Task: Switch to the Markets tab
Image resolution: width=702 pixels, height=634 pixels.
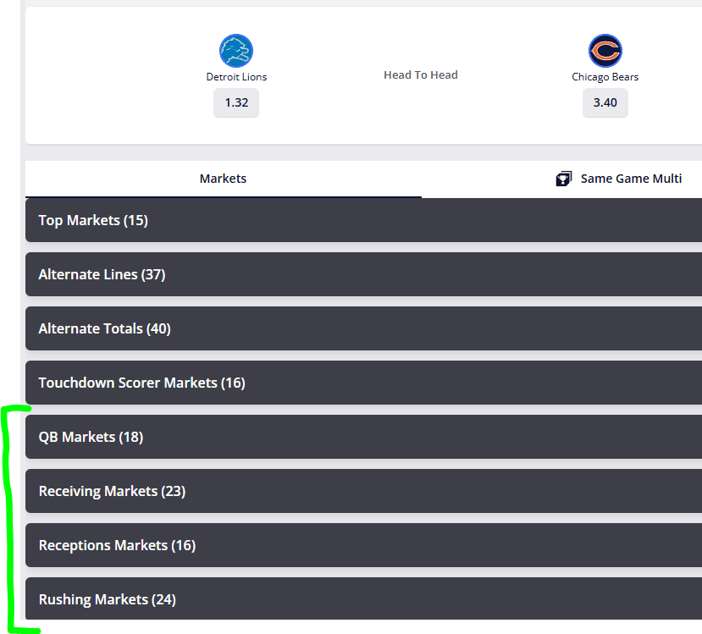Action: click(223, 179)
